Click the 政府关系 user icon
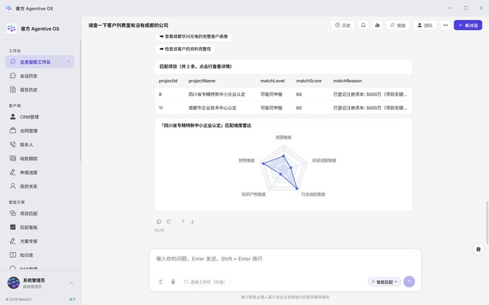Screen dimensions: 489x305 (13, 186)
